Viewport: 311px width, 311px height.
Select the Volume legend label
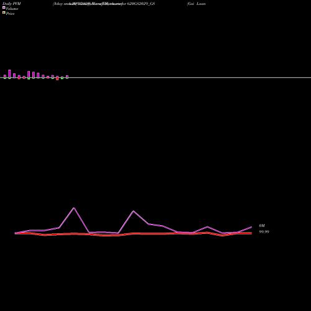coord(12,9)
